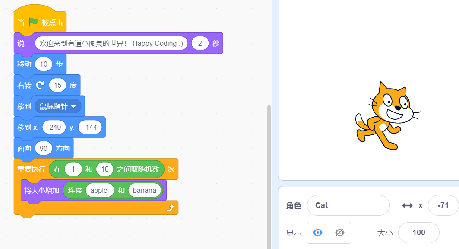Screen dimensions: 459x249
Task: Click the clockwise turn arrow icon
Action: point(40,85)
